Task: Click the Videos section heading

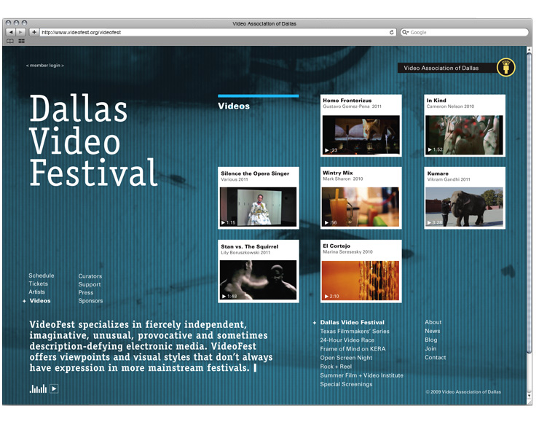Action: (234, 106)
